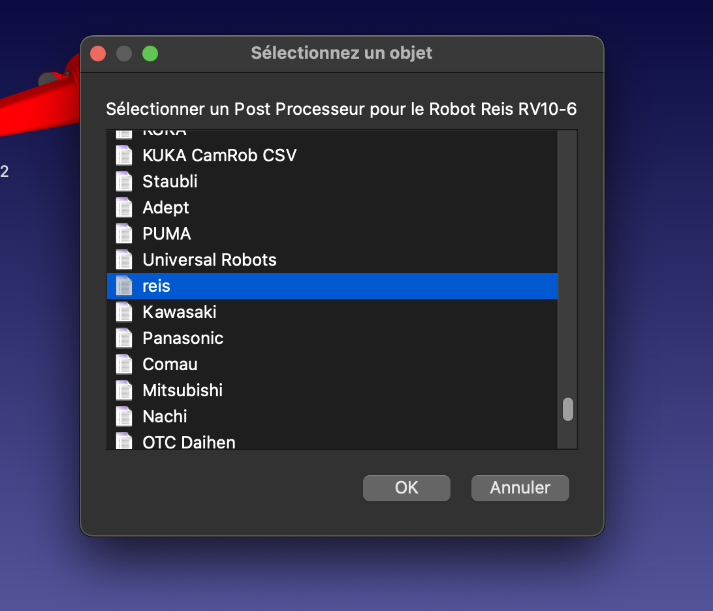Choose Mitsubishi from the list
Image resolution: width=713 pixels, height=611 pixels.
click(182, 390)
